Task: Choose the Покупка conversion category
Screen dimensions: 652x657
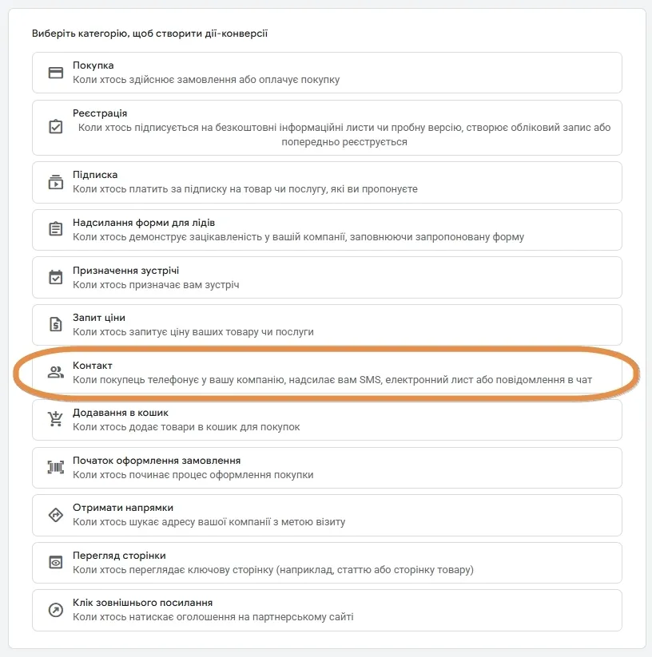Action: pos(327,73)
